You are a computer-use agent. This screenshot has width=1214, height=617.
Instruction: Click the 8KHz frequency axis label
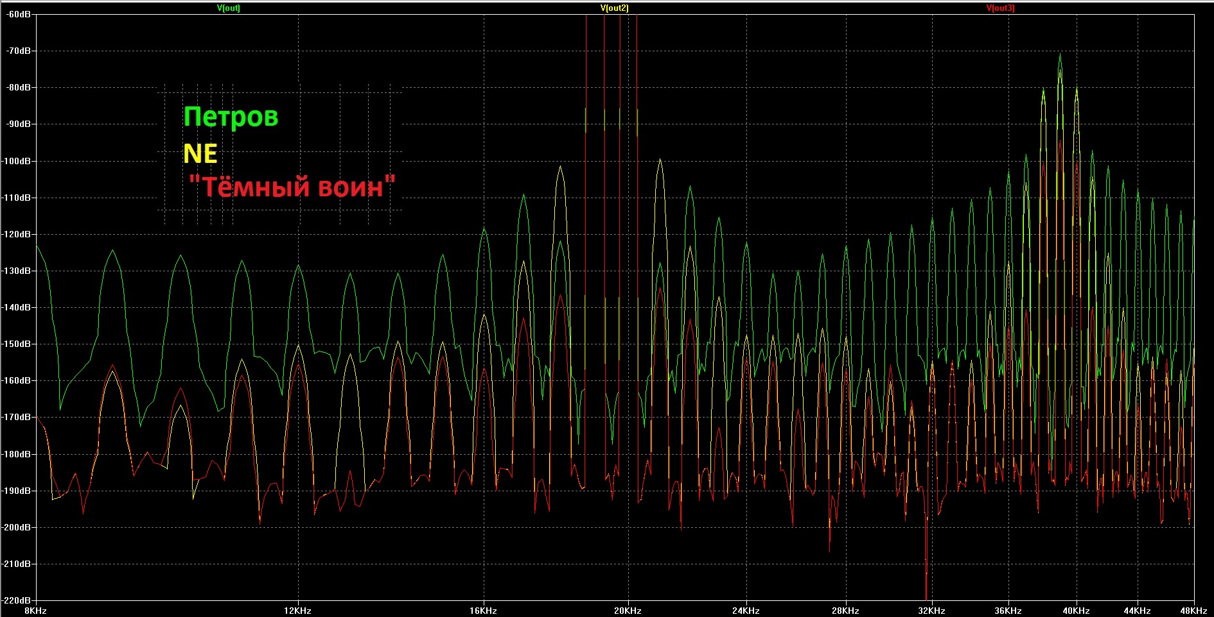click(36, 611)
